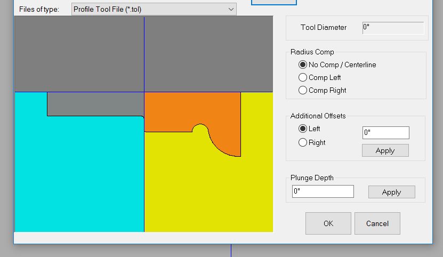Image resolution: width=443 pixels, height=257 pixels.
Task: Click the Profile Tool File (*.tol) text
Action: 108,9
